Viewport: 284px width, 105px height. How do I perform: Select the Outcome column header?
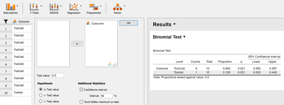pos(22,22)
